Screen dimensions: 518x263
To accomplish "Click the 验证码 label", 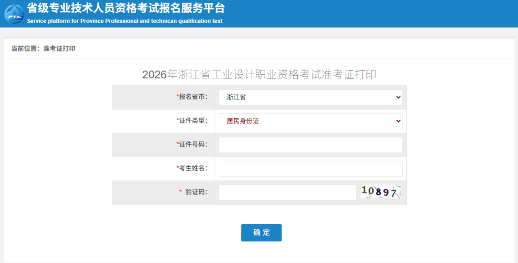I will point(194,192).
